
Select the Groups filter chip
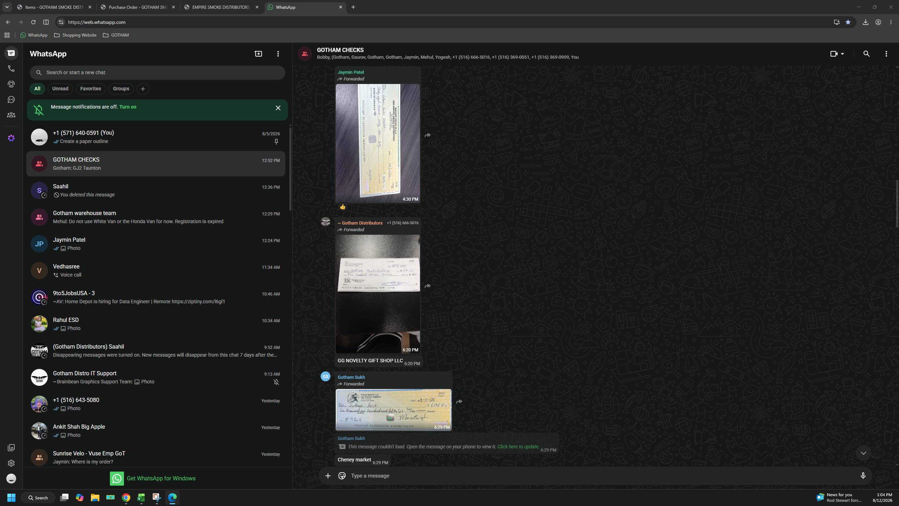(121, 89)
